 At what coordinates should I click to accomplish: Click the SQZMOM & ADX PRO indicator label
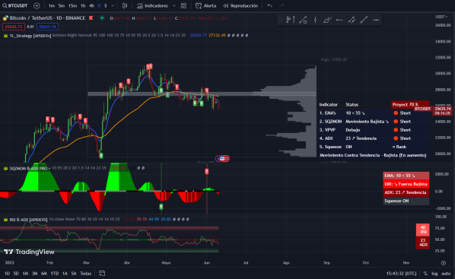coord(28,168)
